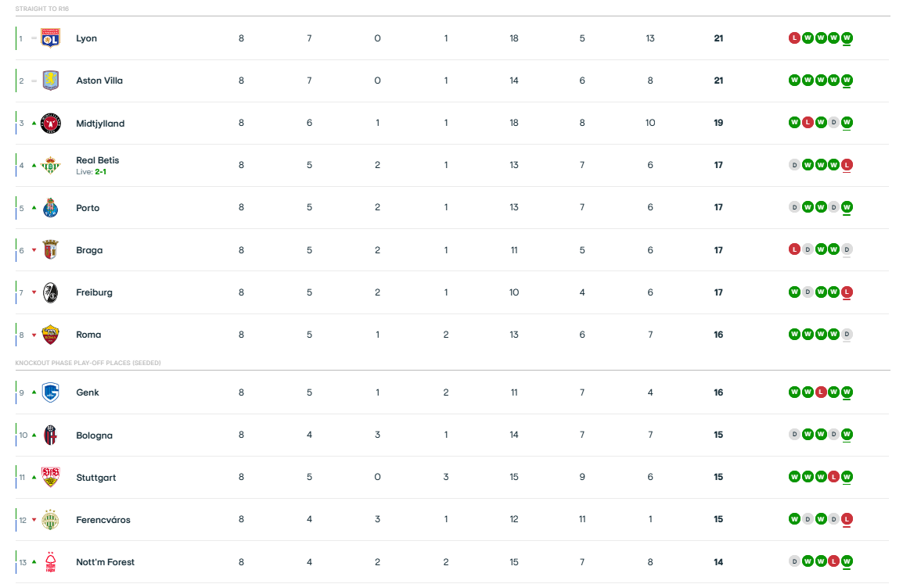Click Lyon's first red loss form badge

[x=794, y=38]
